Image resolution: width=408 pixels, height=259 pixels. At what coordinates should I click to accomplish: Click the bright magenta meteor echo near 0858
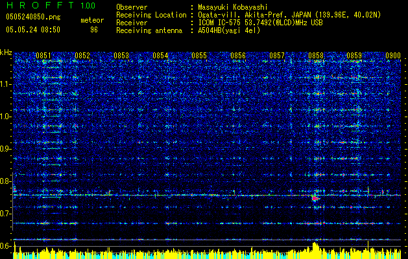315,199
